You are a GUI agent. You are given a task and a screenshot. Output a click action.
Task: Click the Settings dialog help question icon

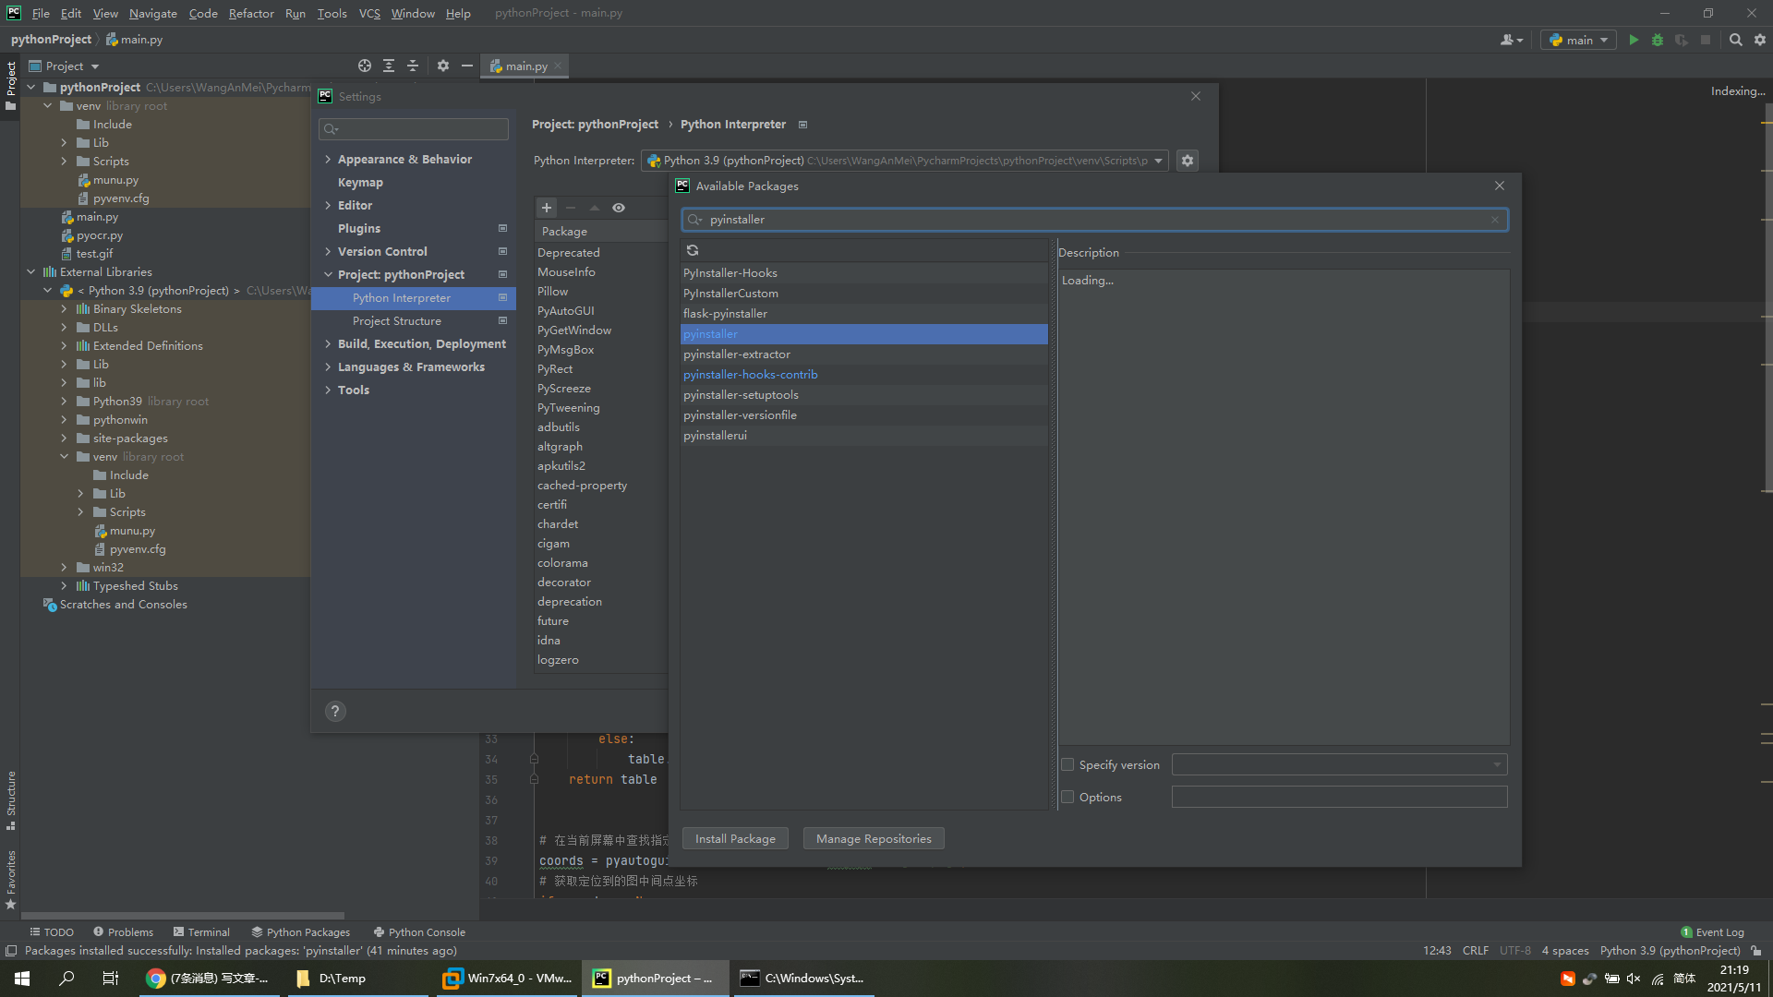[335, 711]
